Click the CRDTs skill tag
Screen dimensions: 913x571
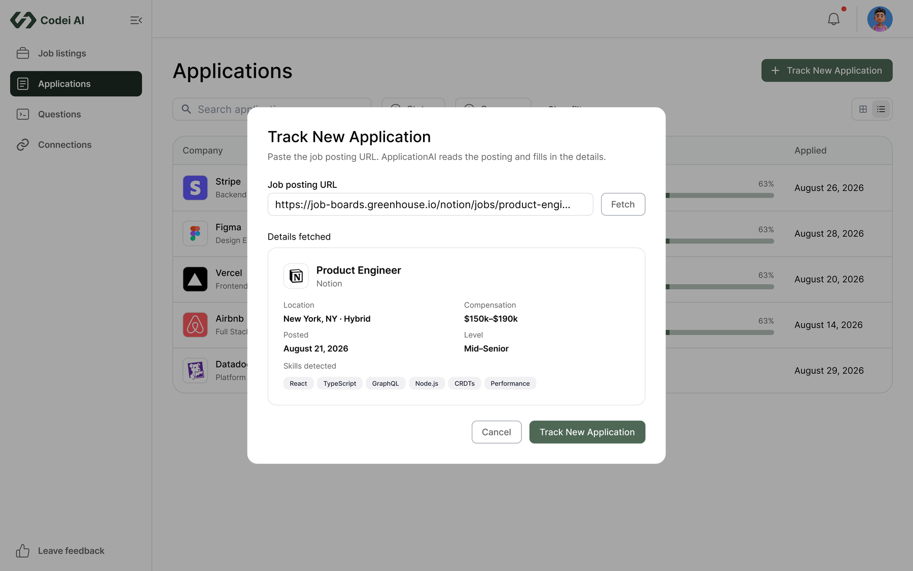click(465, 384)
